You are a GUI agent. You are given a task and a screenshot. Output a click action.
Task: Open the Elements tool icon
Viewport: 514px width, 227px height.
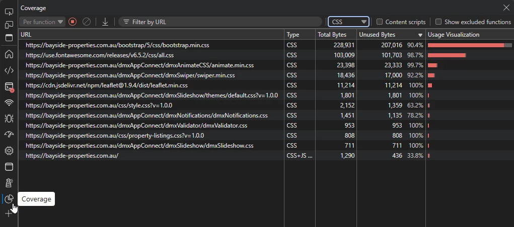tap(9, 70)
